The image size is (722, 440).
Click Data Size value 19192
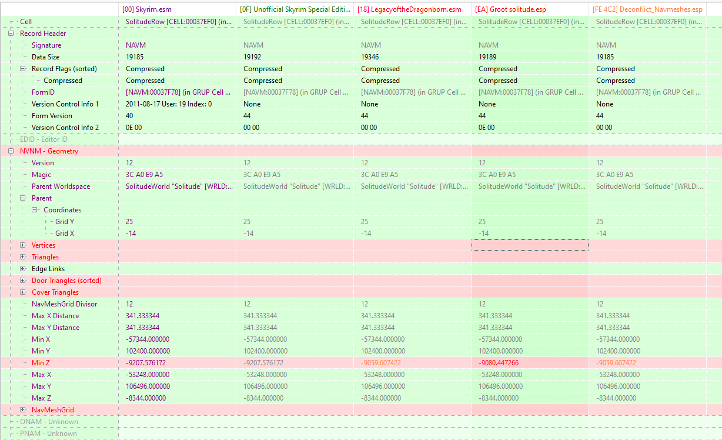tap(252, 57)
